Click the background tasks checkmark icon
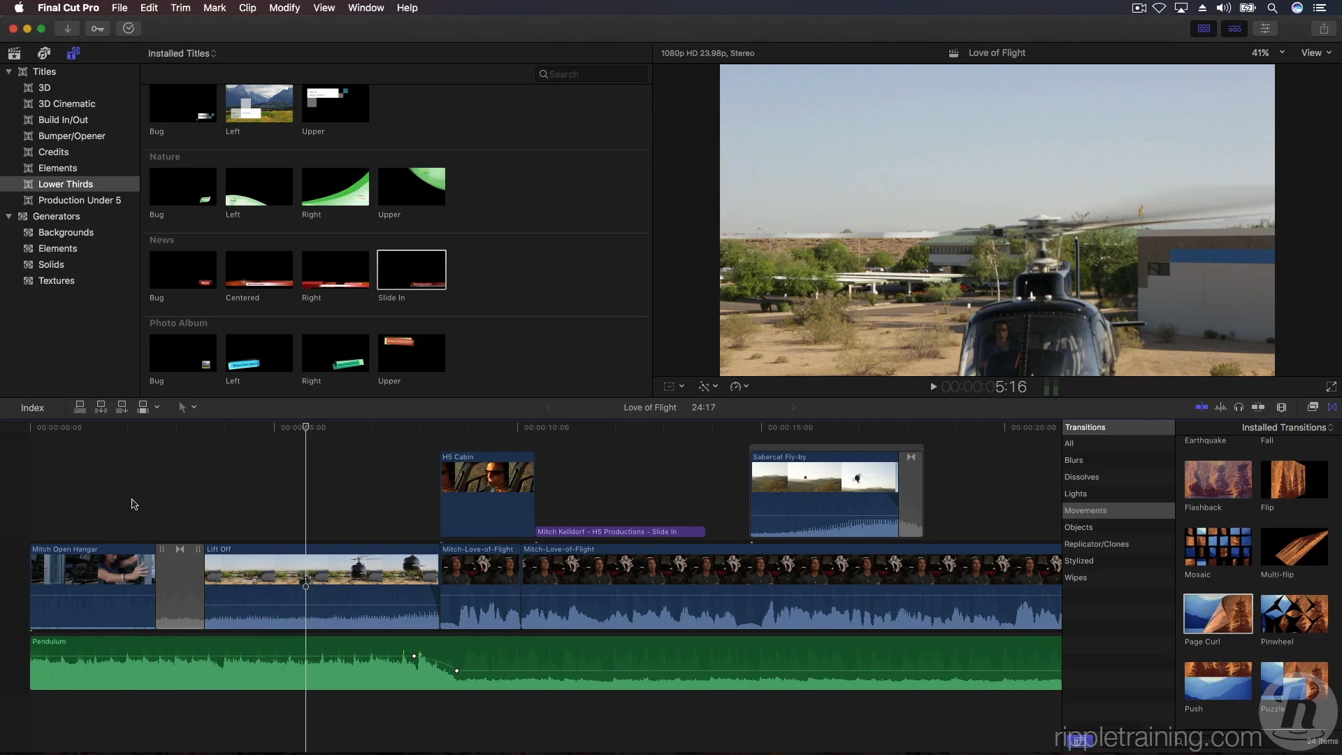 tap(129, 29)
